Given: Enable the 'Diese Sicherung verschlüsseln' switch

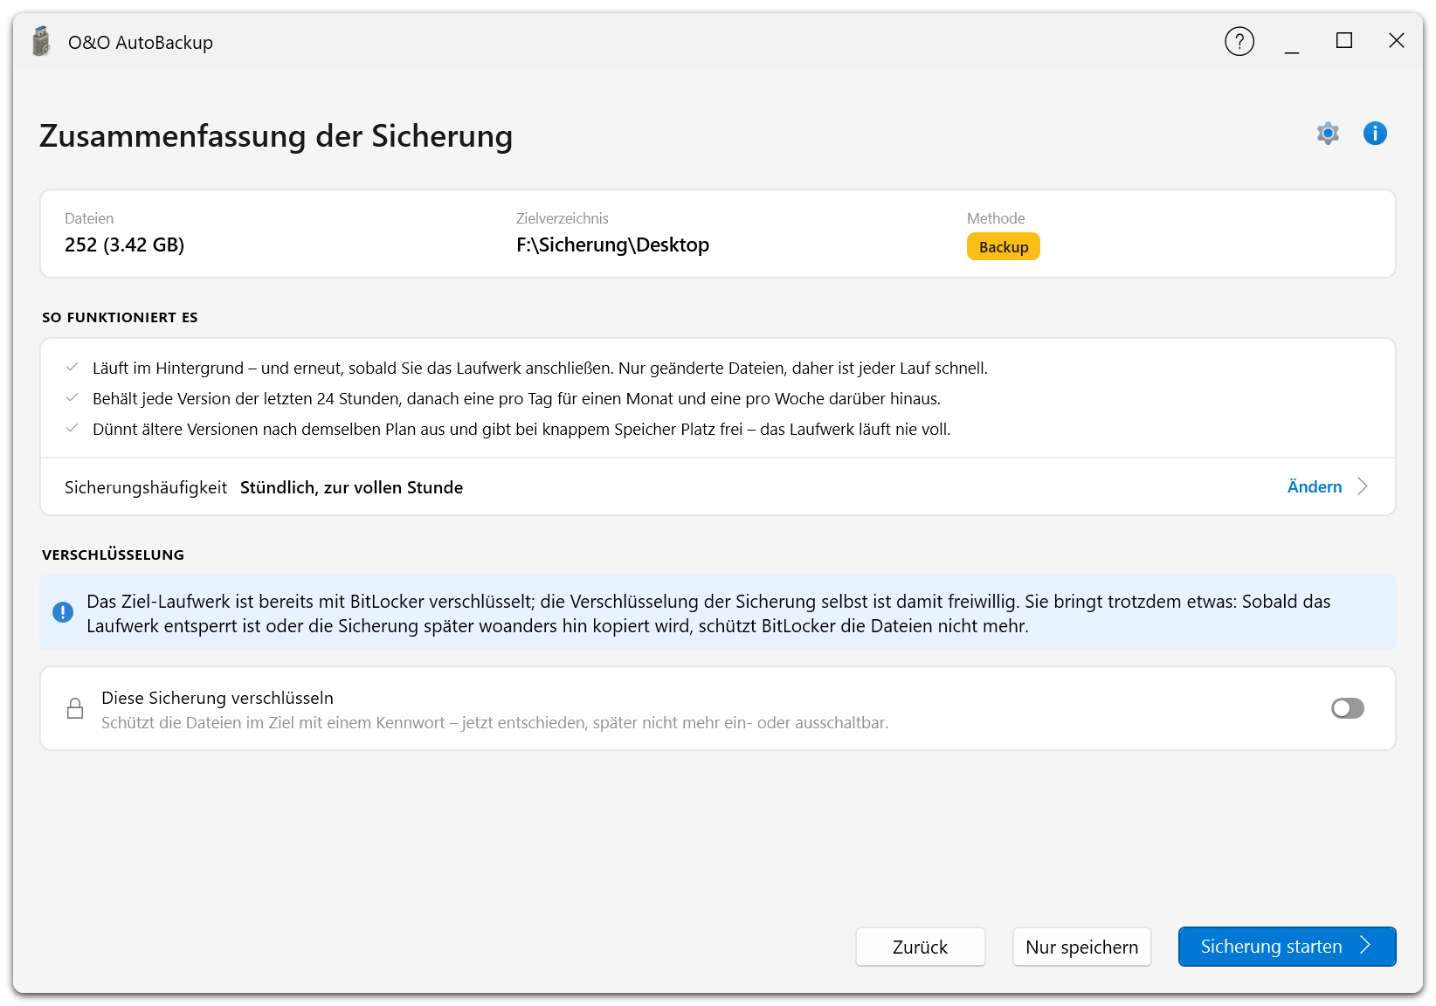Looking at the screenshot, I should [1347, 708].
